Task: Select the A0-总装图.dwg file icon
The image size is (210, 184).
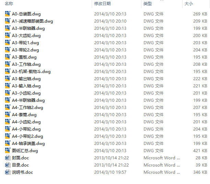Action: click(x=8, y=14)
